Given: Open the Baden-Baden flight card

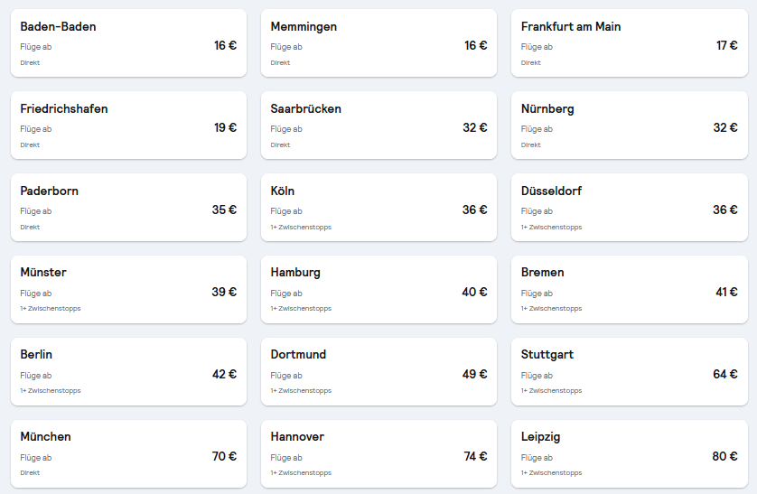Looking at the screenshot, I should click(x=128, y=43).
